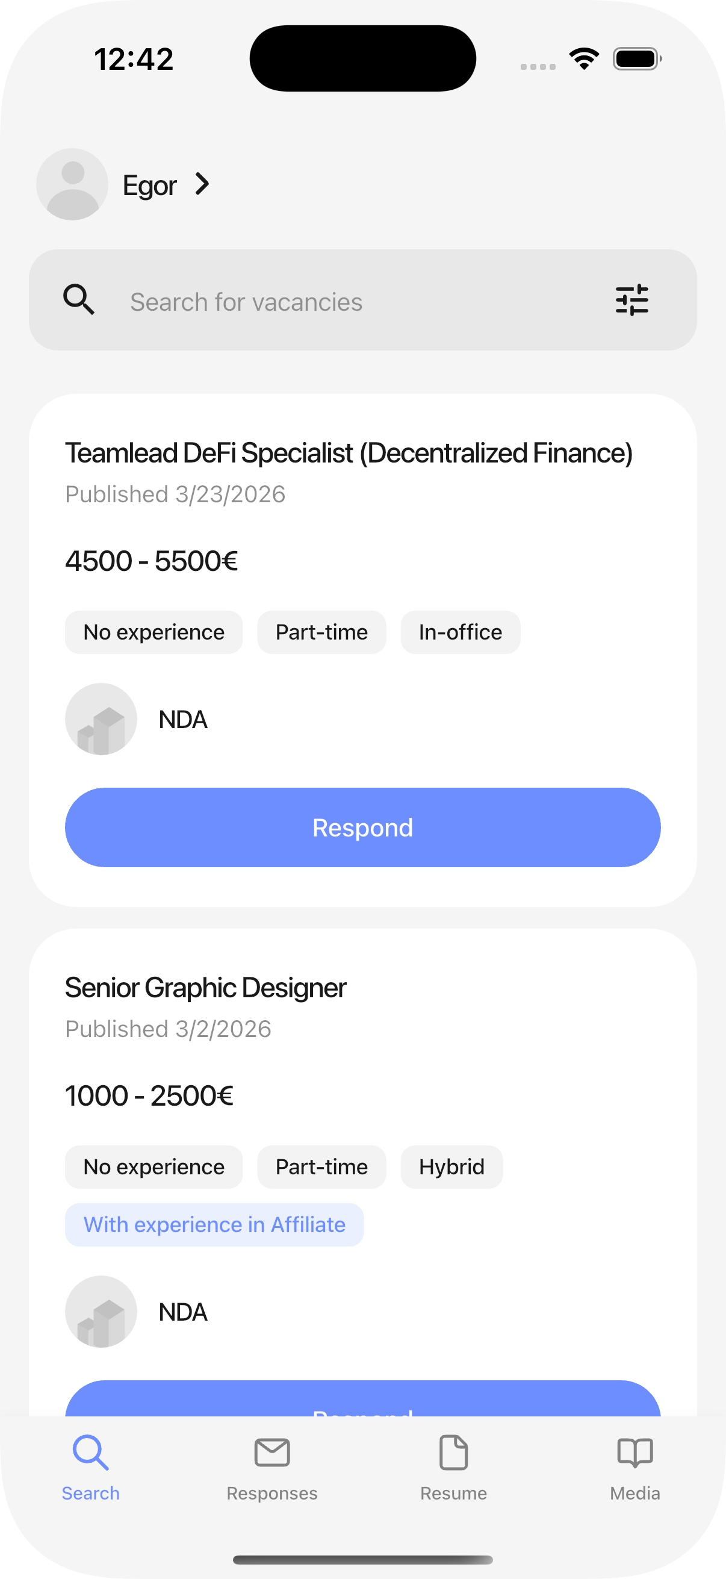Open the vacancy filters sliders icon
726x1579 pixels.
[631, 300]
